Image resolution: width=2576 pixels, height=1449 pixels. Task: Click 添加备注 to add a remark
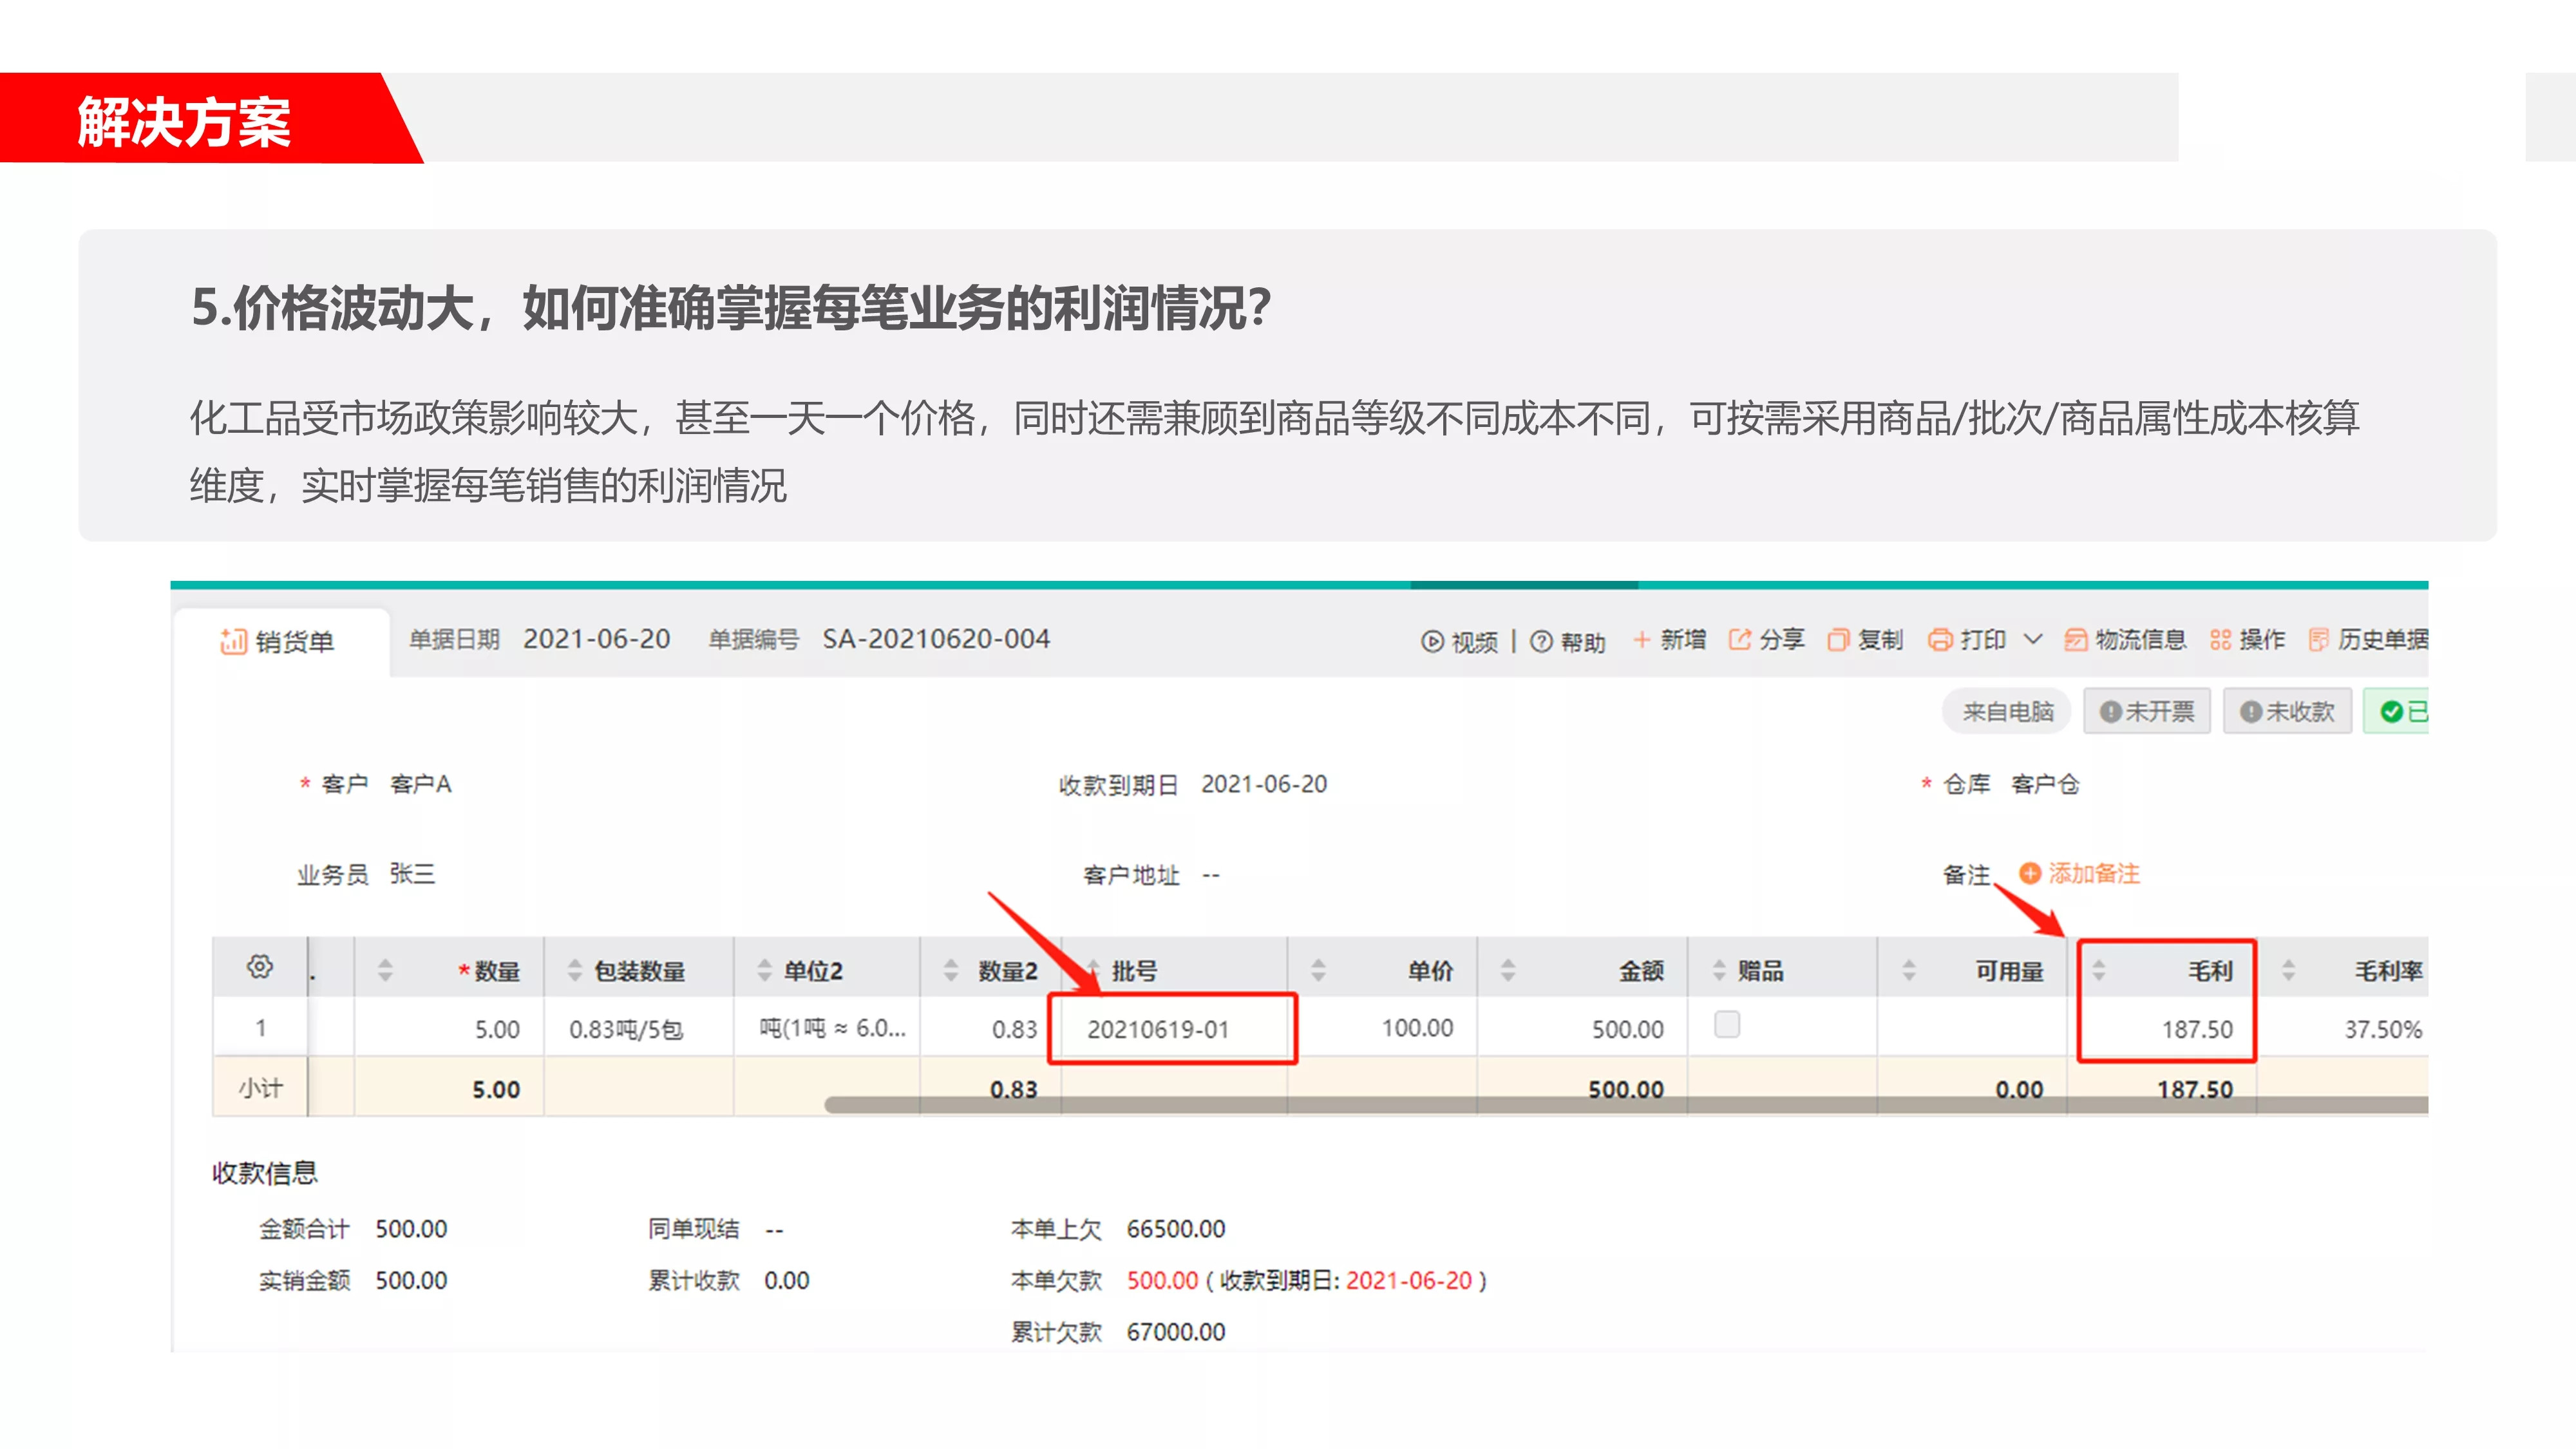pos(2080,873)
